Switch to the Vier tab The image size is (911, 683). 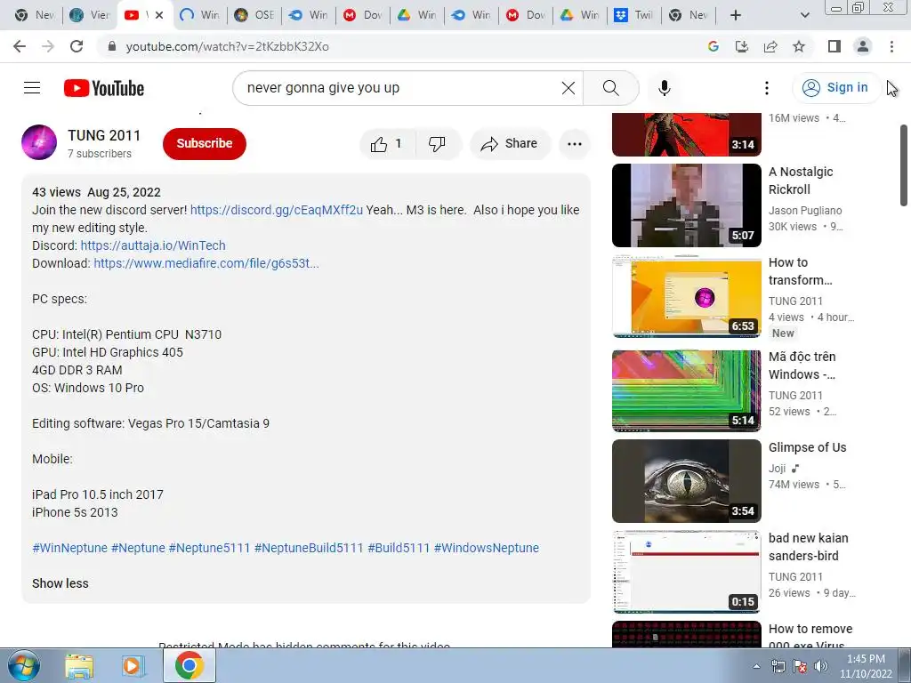(x=90, y=15)
